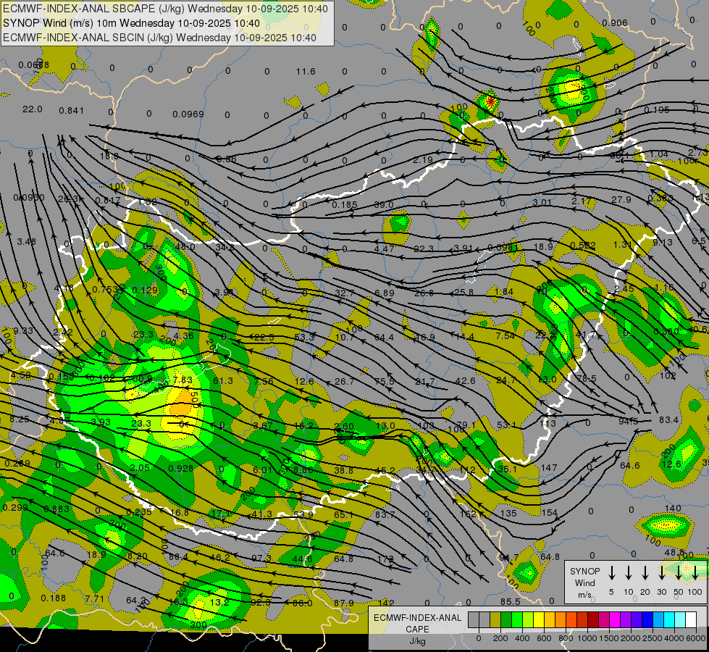
Task: Select the dark green CAPE scale swatch
Action: click(x=506, y=620)
